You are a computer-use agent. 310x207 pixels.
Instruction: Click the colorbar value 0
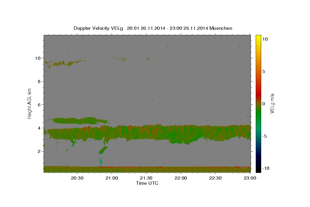pos(263,104)
